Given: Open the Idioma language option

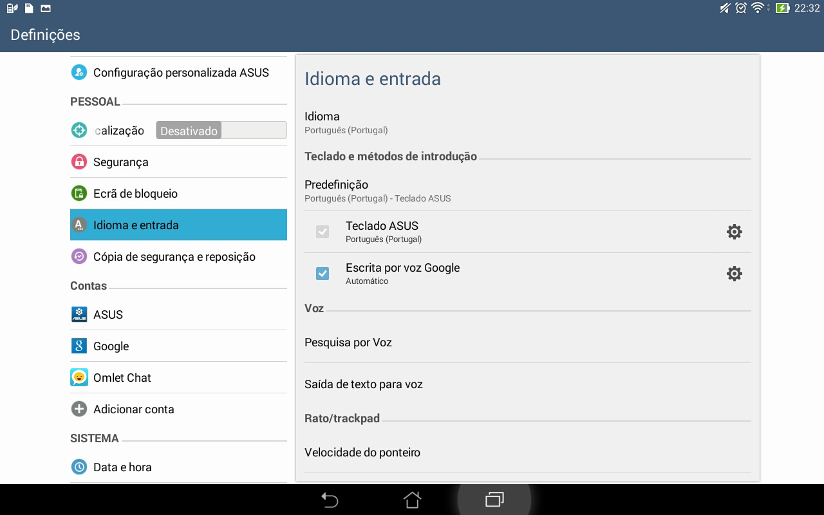Looking at the screenshot, I should point(527,122).
